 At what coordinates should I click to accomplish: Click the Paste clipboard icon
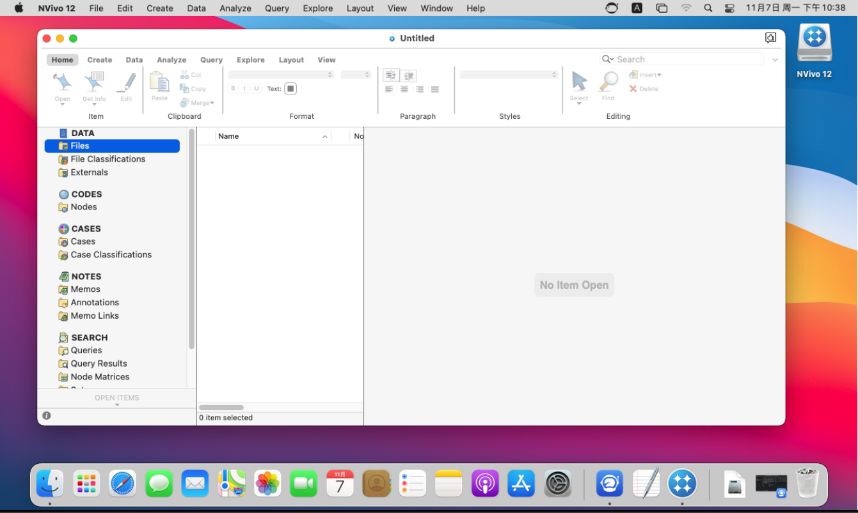pos(159,82)
